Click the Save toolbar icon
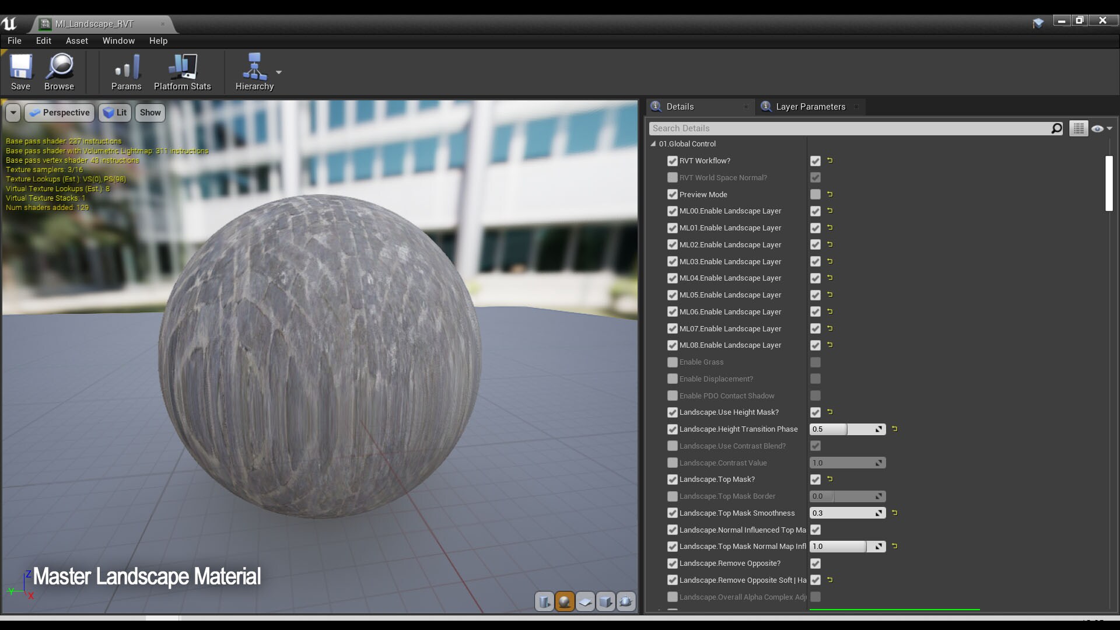The width and height of the screenshot is (1120, 630). [20, 67]
